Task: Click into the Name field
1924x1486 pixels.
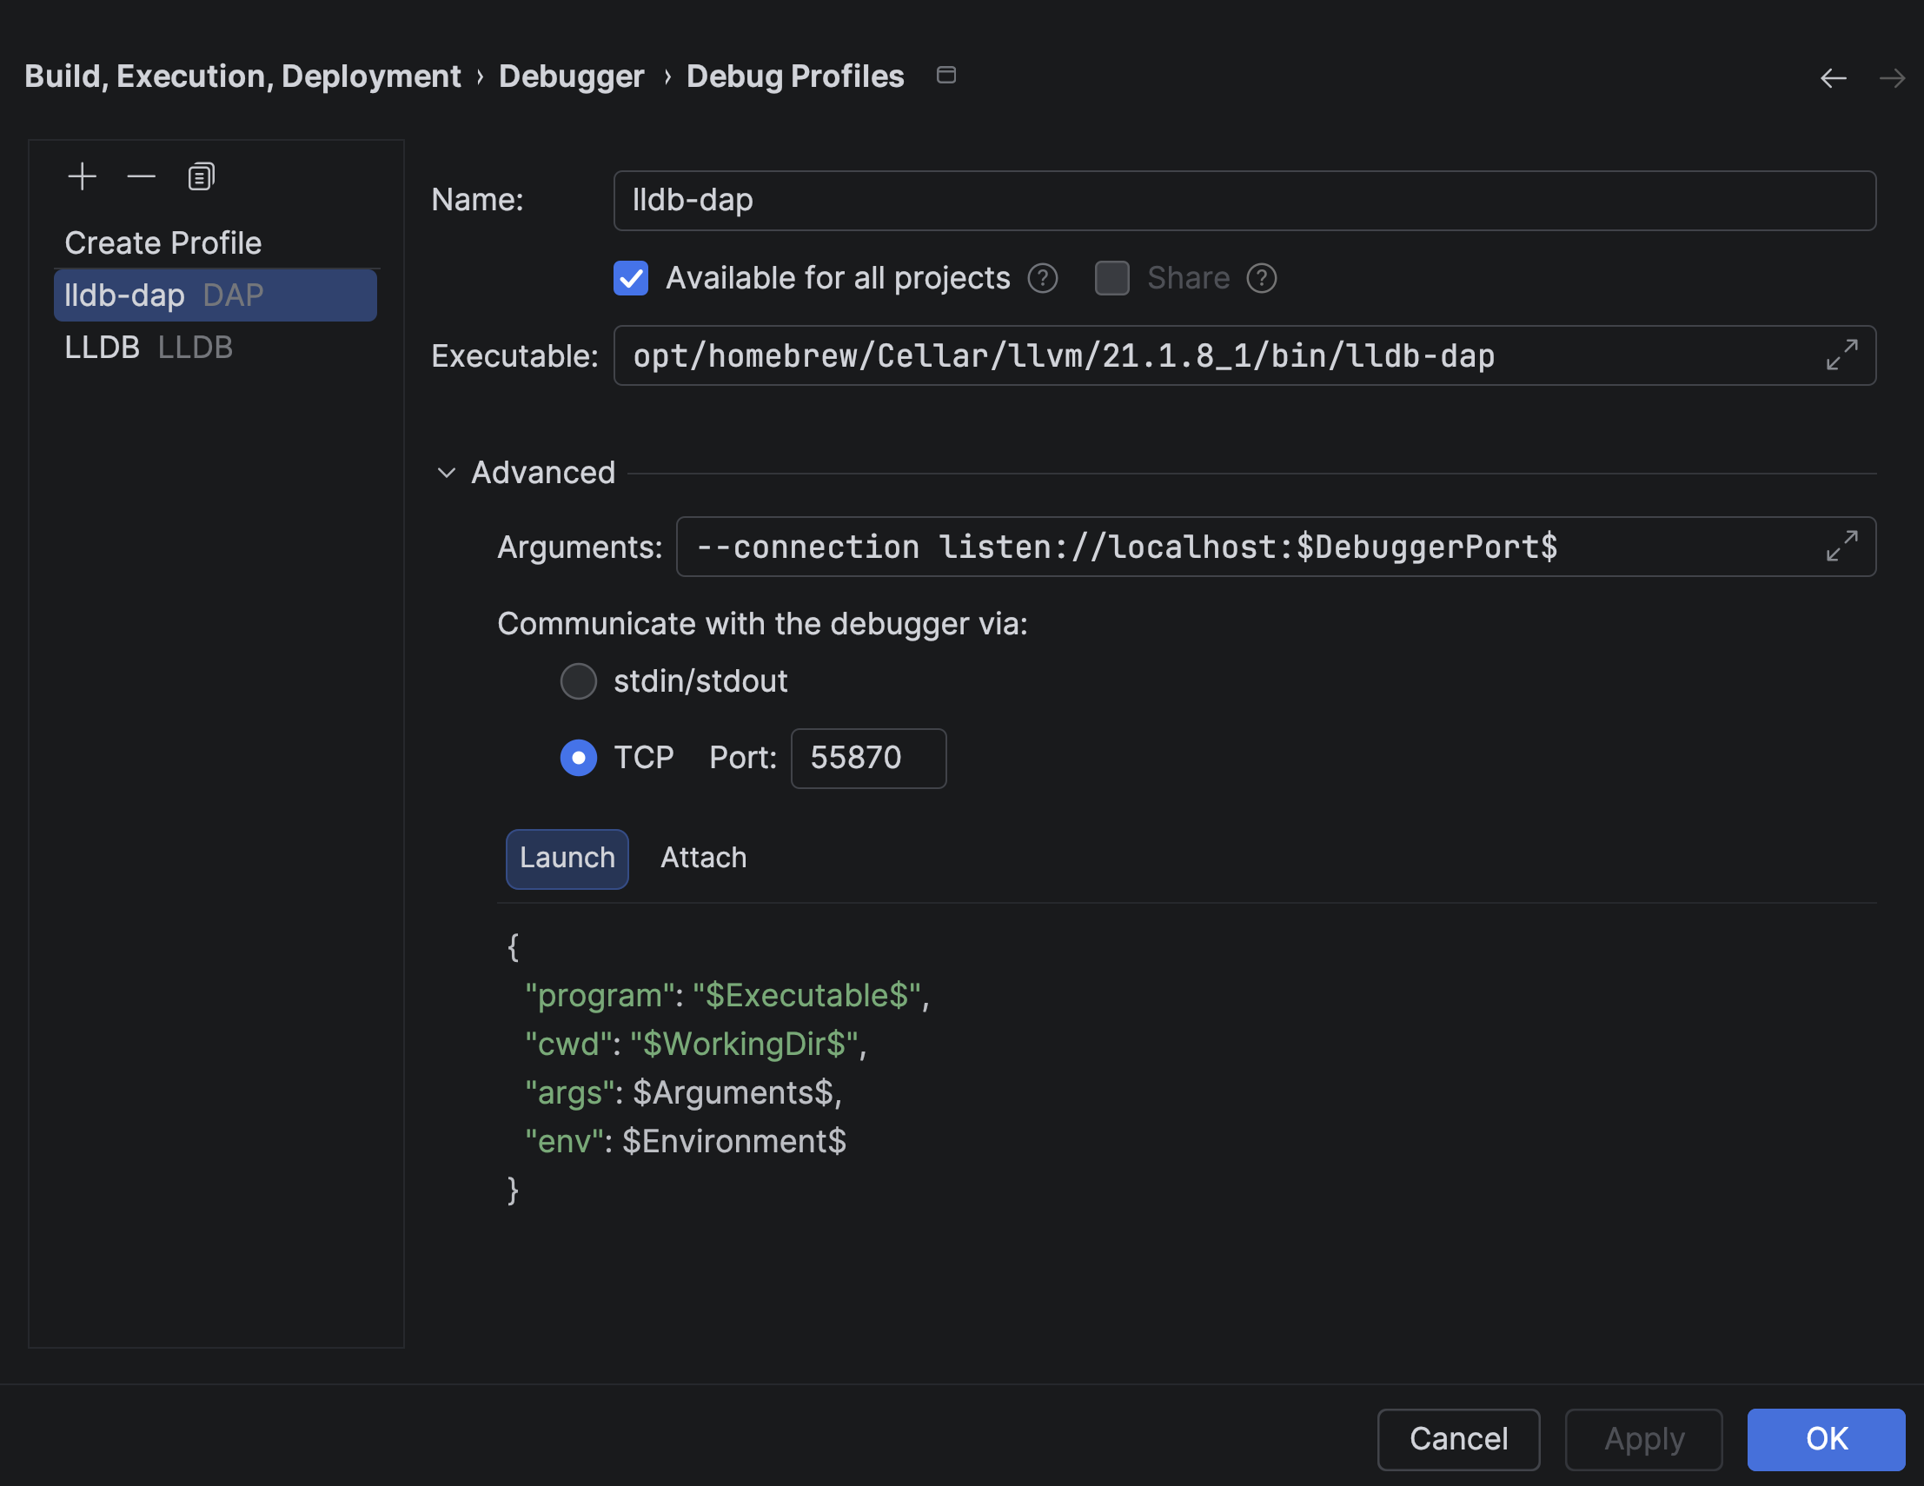Action: coord(1244,201)
